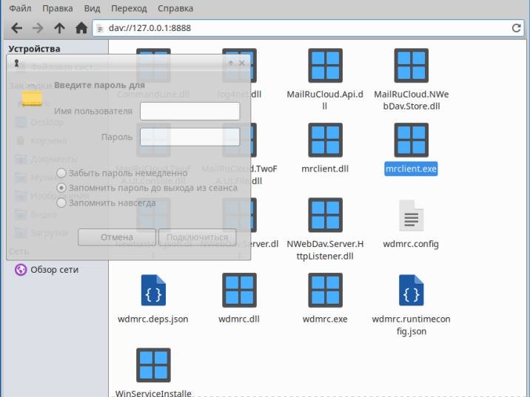The width and height of the screenshot is (530, 397).
Task: Open the Справка menu
Action: (x=175, y=8)
